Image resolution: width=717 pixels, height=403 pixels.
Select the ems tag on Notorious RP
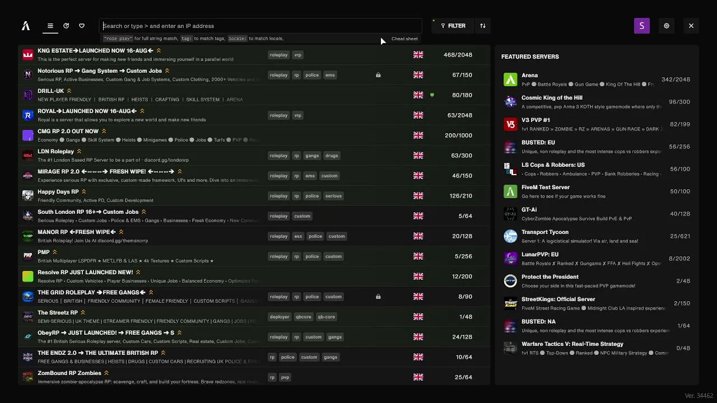tap(330, 75)
